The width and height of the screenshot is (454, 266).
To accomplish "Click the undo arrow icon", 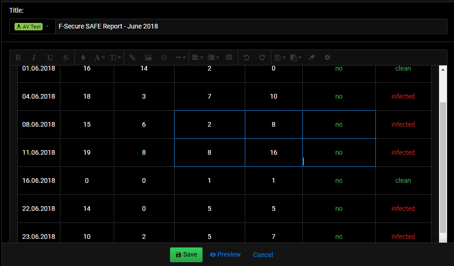I will 246,58.
